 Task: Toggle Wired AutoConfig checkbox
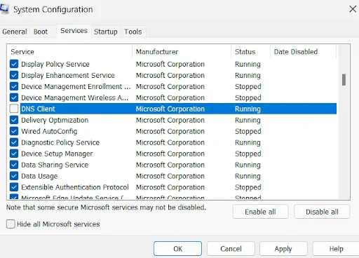(14, 131)
